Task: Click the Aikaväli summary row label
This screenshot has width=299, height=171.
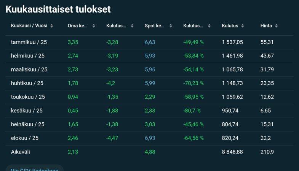Action: tap(21, 152)
